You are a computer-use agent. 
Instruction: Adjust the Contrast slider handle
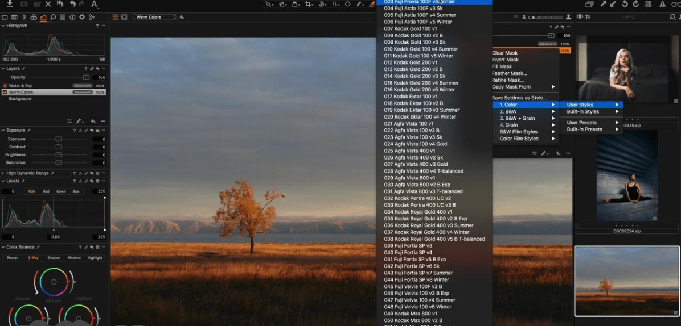click(59, 147)
